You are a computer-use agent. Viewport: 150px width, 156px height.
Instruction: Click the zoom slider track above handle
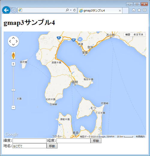point(13,77)
